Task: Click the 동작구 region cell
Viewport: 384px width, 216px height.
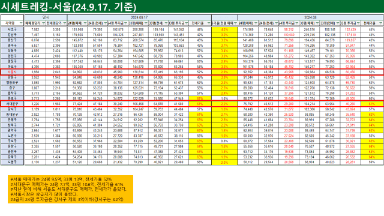Action: coord(12,93)
